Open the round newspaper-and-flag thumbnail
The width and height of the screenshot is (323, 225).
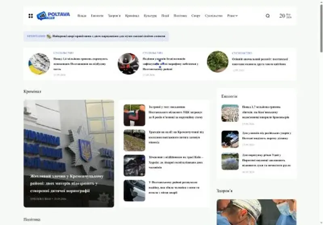tap(39, 64)
